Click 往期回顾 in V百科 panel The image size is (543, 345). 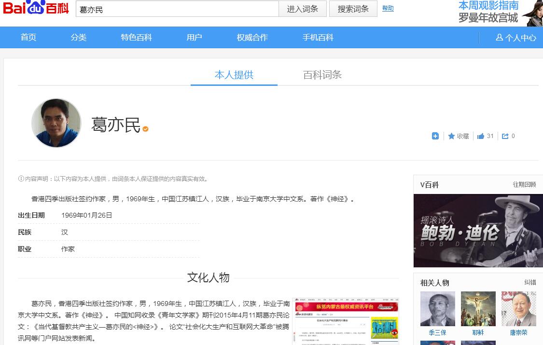click(x=524, y=185)
